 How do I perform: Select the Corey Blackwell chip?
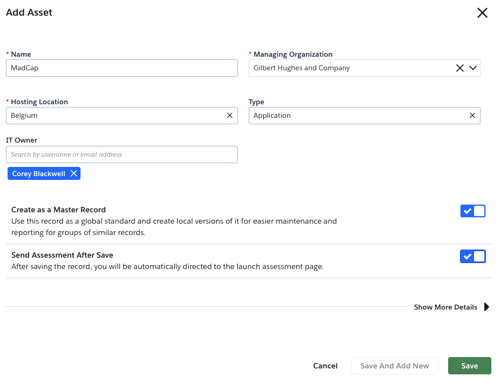tap(38, 173)
